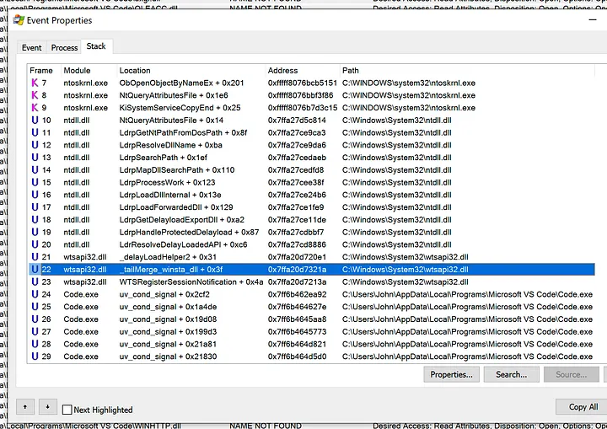Image resolution: width=607 pixels, height=429 pixels.
Task: Go to next event with down arrow
Action: pyautogui.click(x=46, y=406)
